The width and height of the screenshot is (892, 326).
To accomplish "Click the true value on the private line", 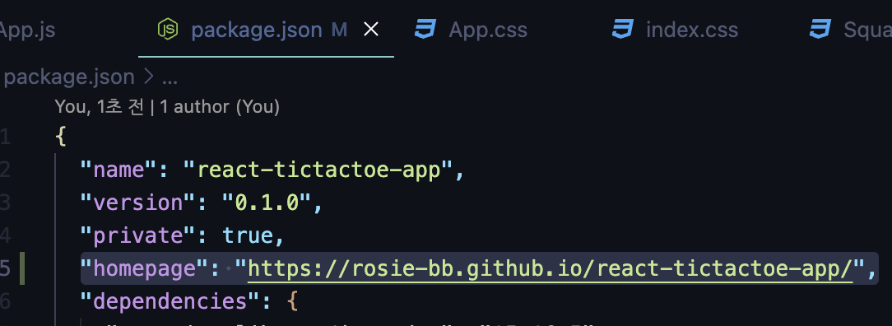I will (248, 235).
